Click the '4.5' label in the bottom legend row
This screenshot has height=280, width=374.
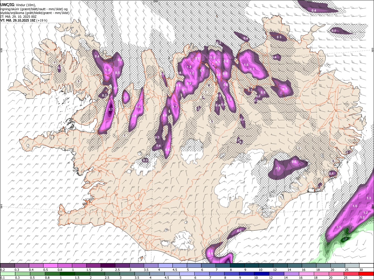[x=167, y=278]
